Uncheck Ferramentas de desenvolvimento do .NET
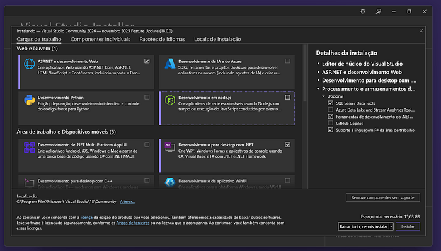Image resolution: width=441 pixels, height=251 pixels. [x=331, y=117]
